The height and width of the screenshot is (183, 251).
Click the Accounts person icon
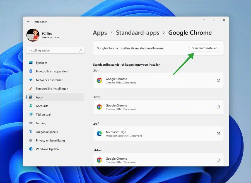tap(31, 106)
